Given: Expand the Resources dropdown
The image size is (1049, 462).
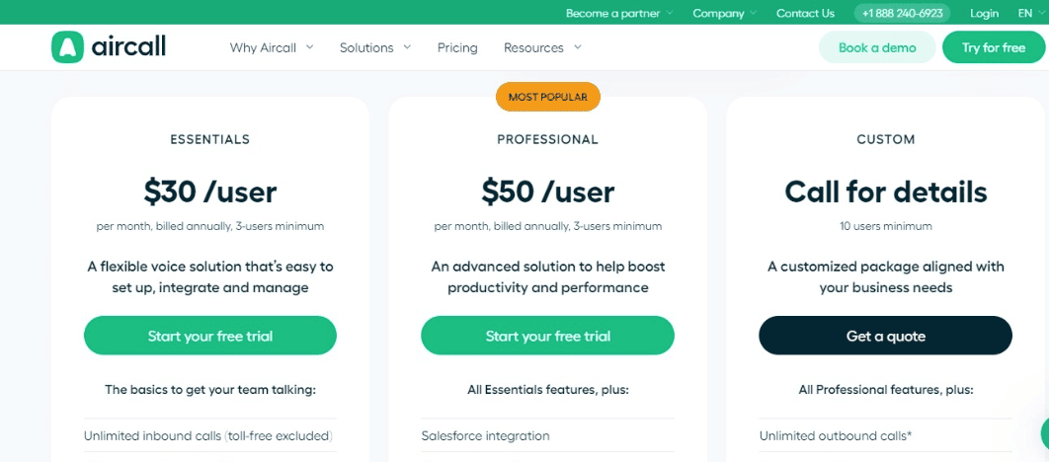Looking at the screenshot, I should pyautogui.click(x=542, y=47).
